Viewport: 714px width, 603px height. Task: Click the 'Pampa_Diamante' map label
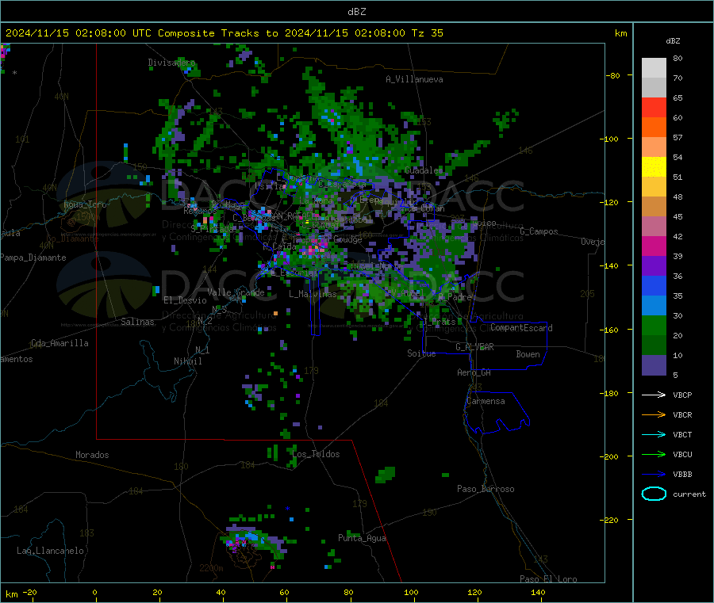click(x=33, y=258)
